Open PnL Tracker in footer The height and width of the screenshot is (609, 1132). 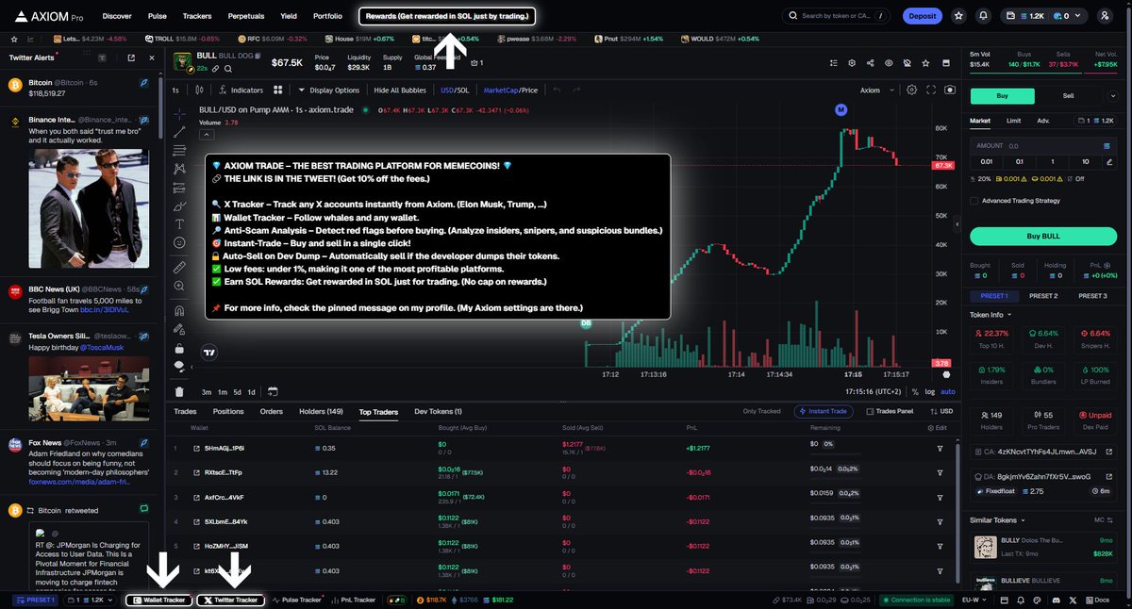click(x=353, y=600)
